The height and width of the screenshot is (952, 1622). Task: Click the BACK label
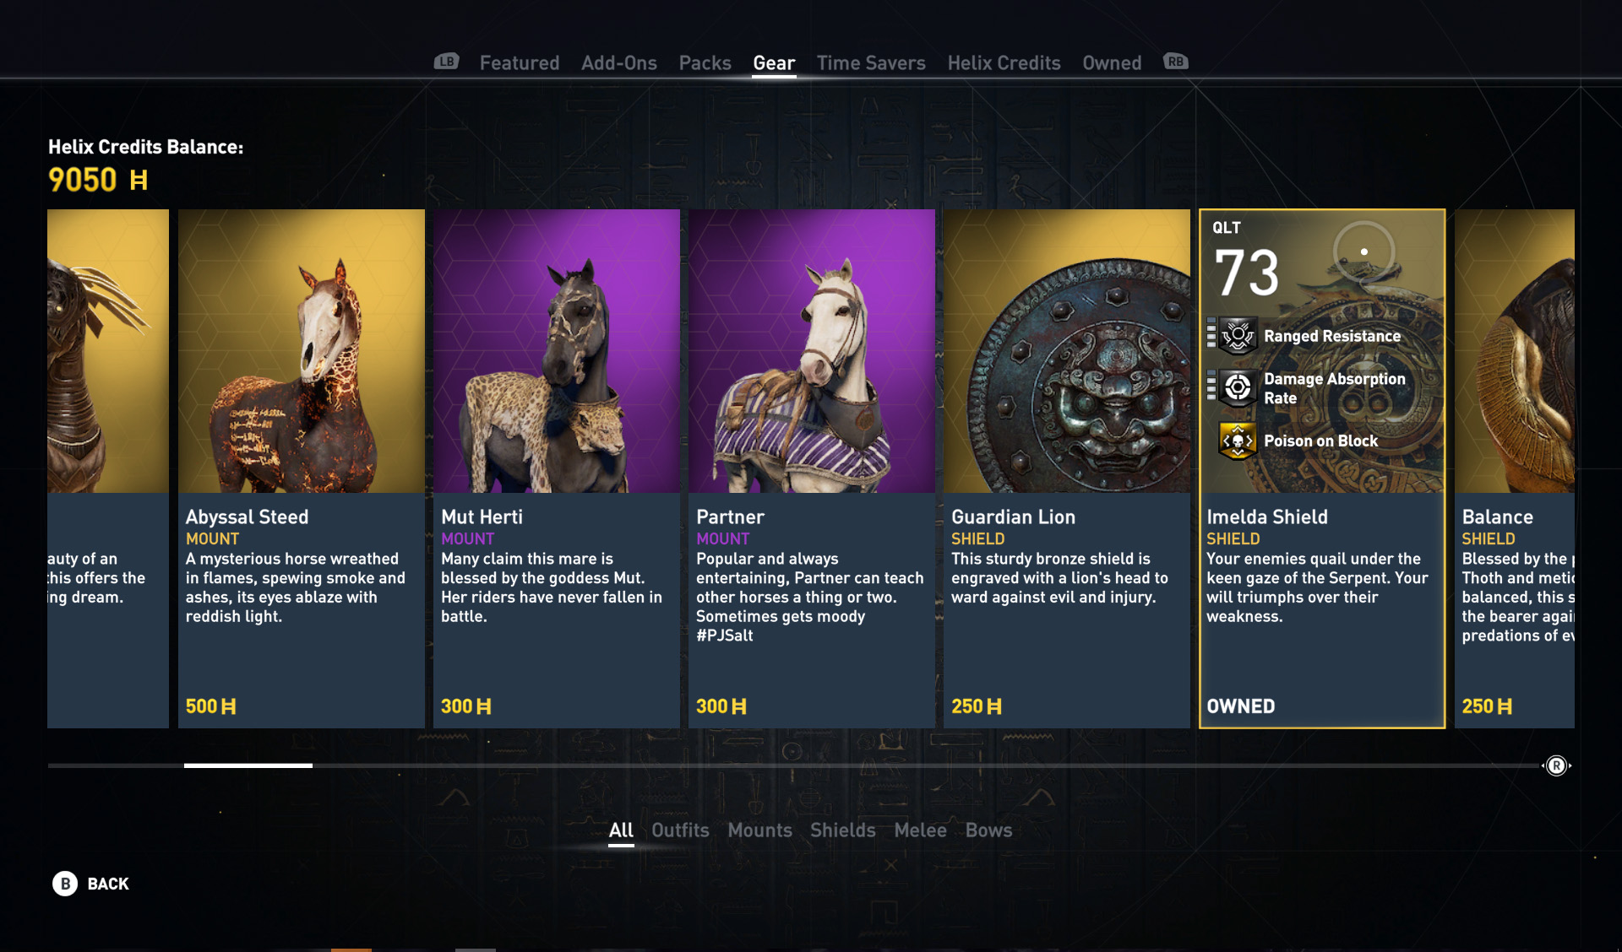point(108,884)
